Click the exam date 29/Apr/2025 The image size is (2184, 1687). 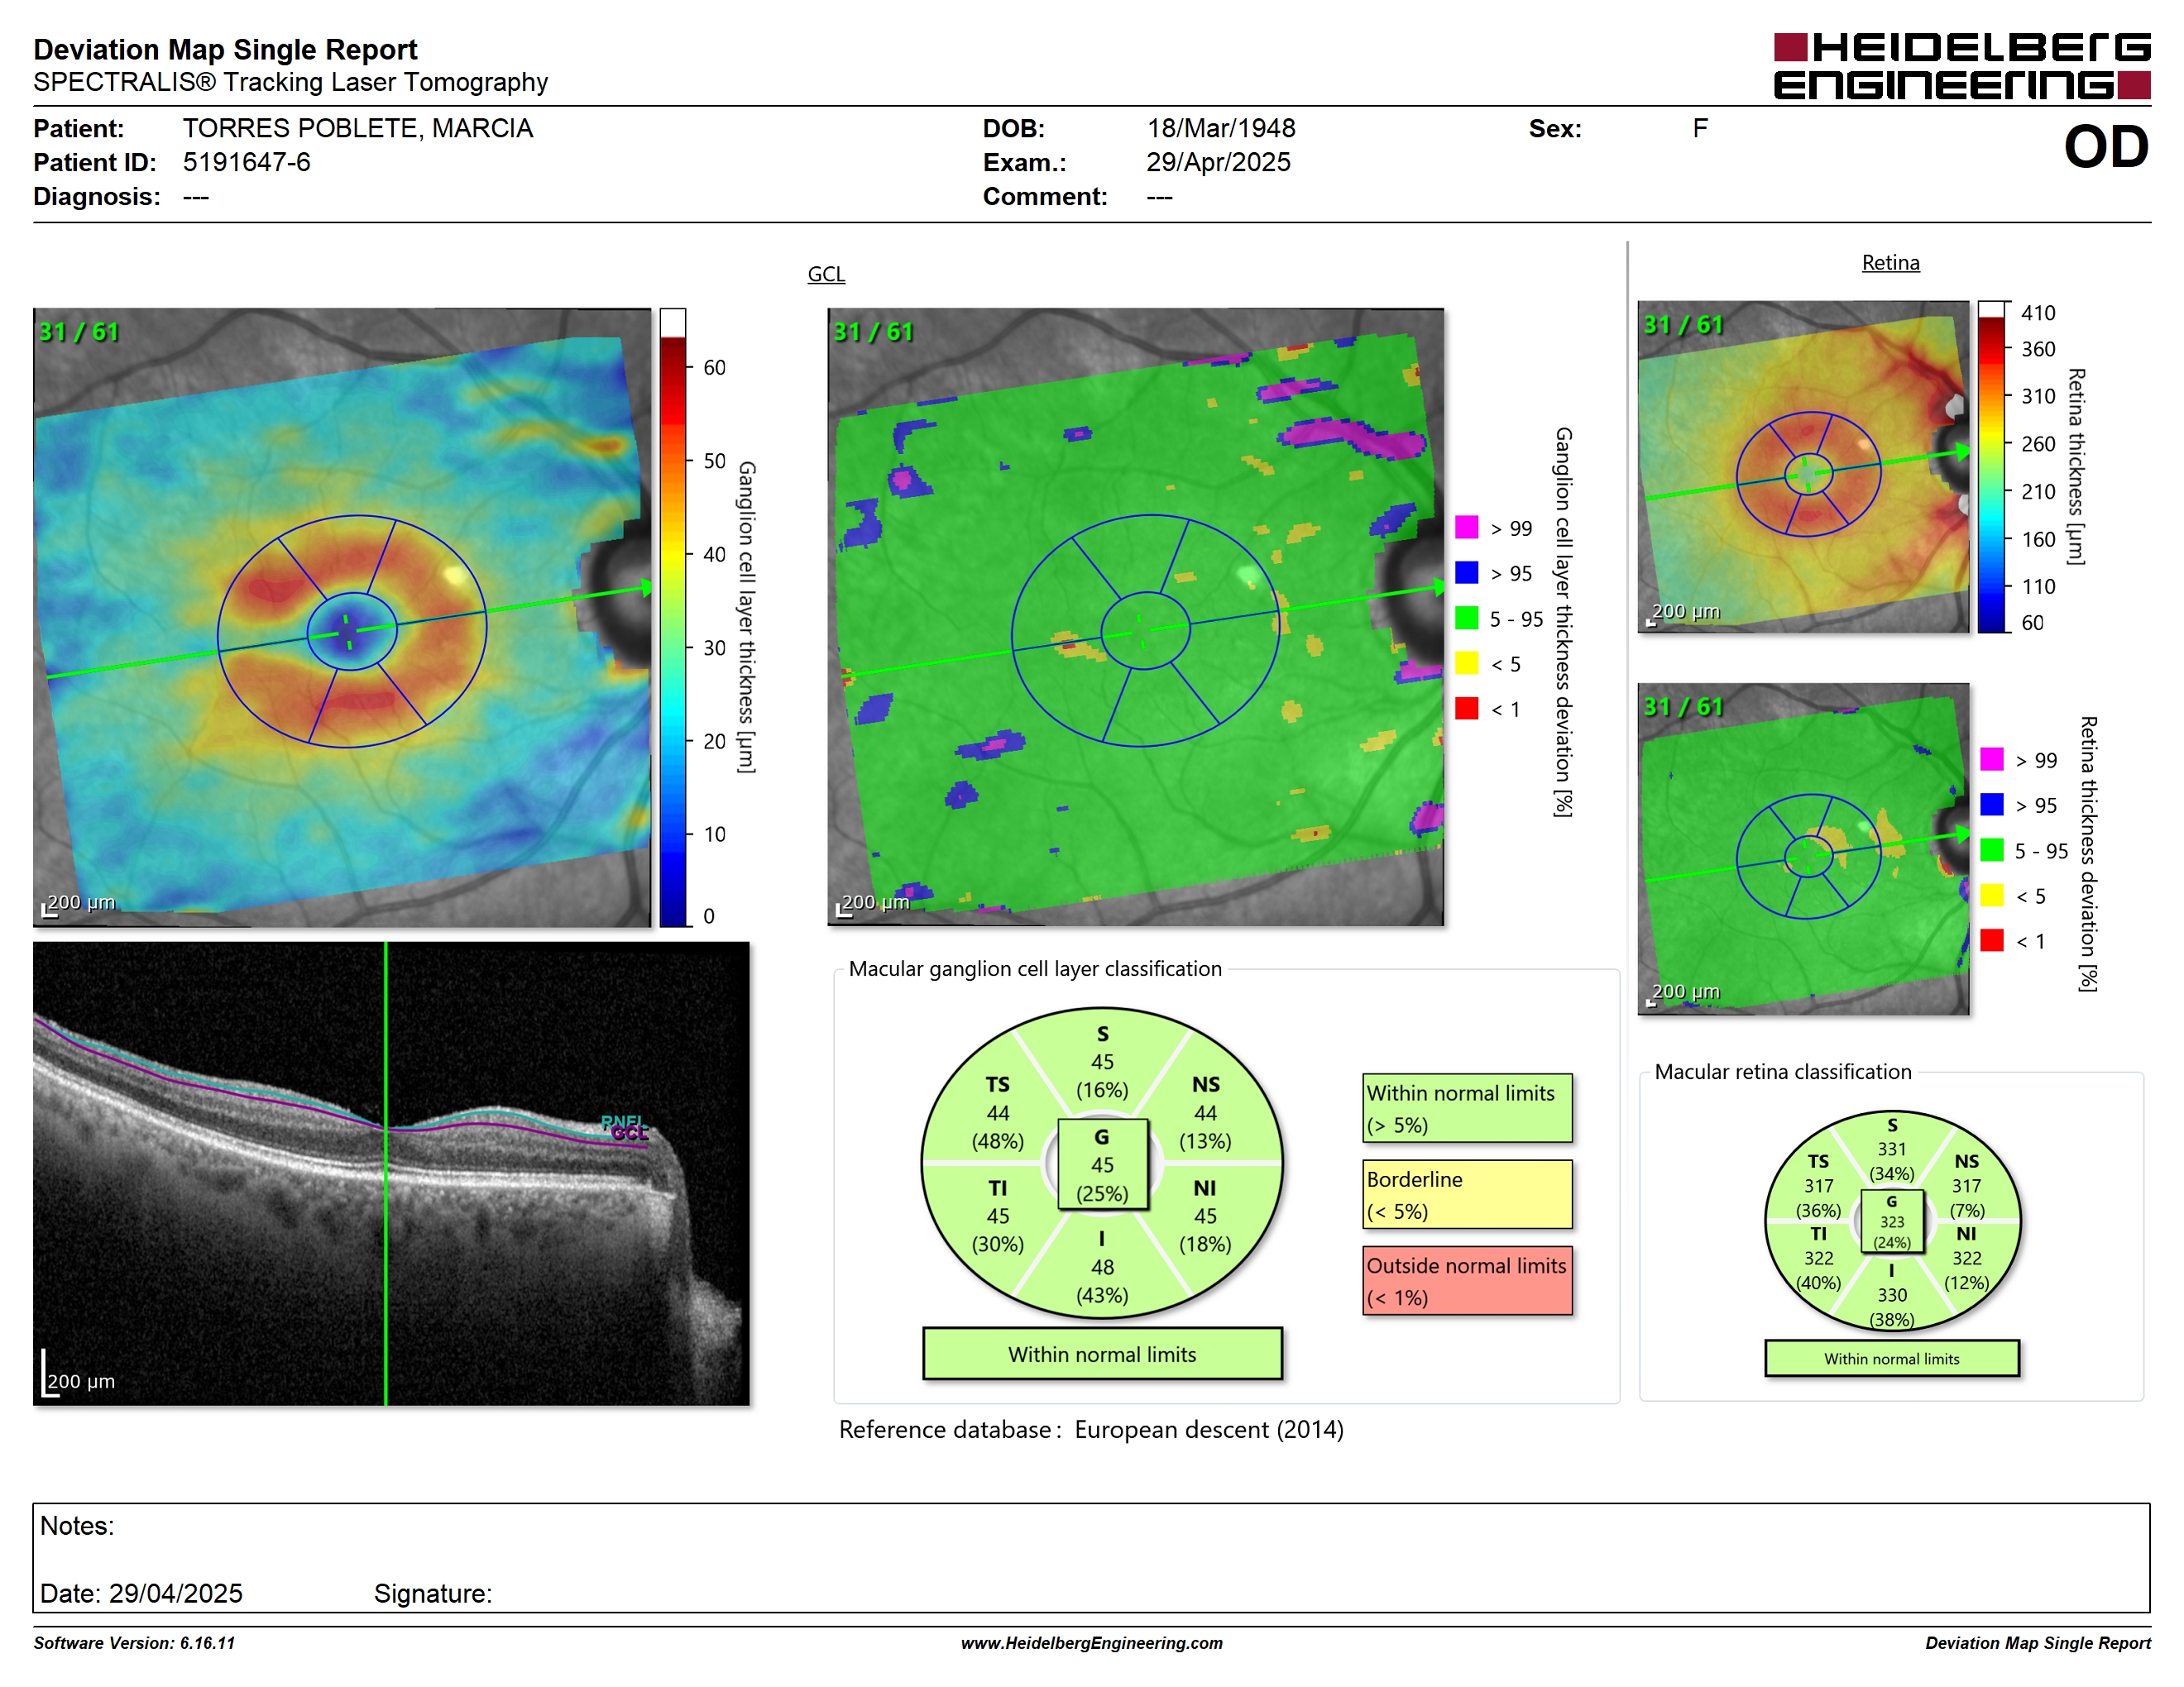pos(1218,162)
